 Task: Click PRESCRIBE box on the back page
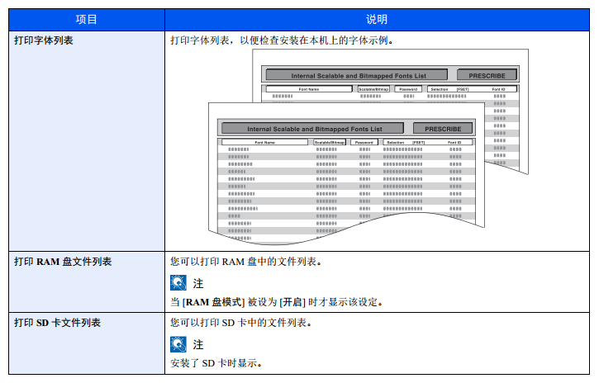click(487, 75)
